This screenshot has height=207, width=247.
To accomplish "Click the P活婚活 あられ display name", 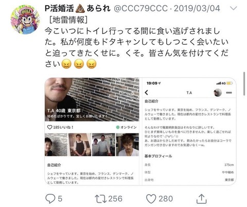I will tap(78, 8).
